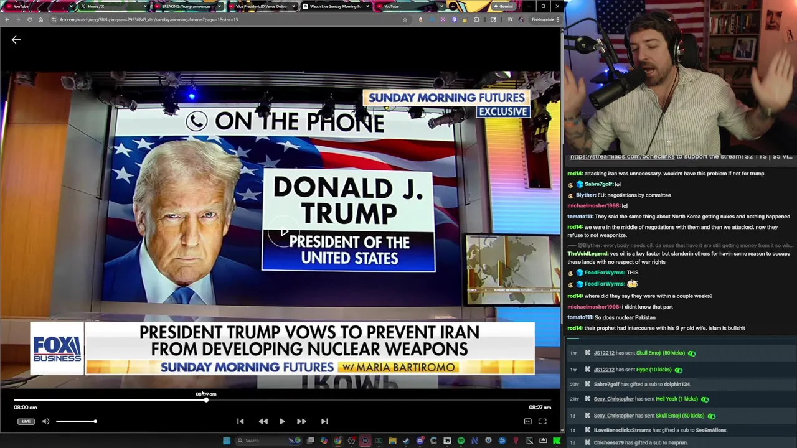
Task: Skip to previous segment in video player
Action: (x=240, y=421)
